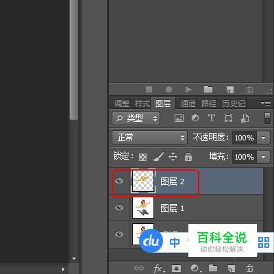
Task: Click the canvas scroll down arrow
Action: tap(74, 259)
